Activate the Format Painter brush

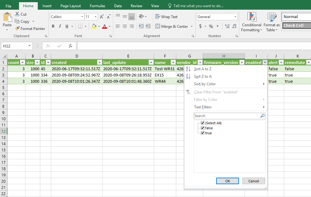[17, 28]
